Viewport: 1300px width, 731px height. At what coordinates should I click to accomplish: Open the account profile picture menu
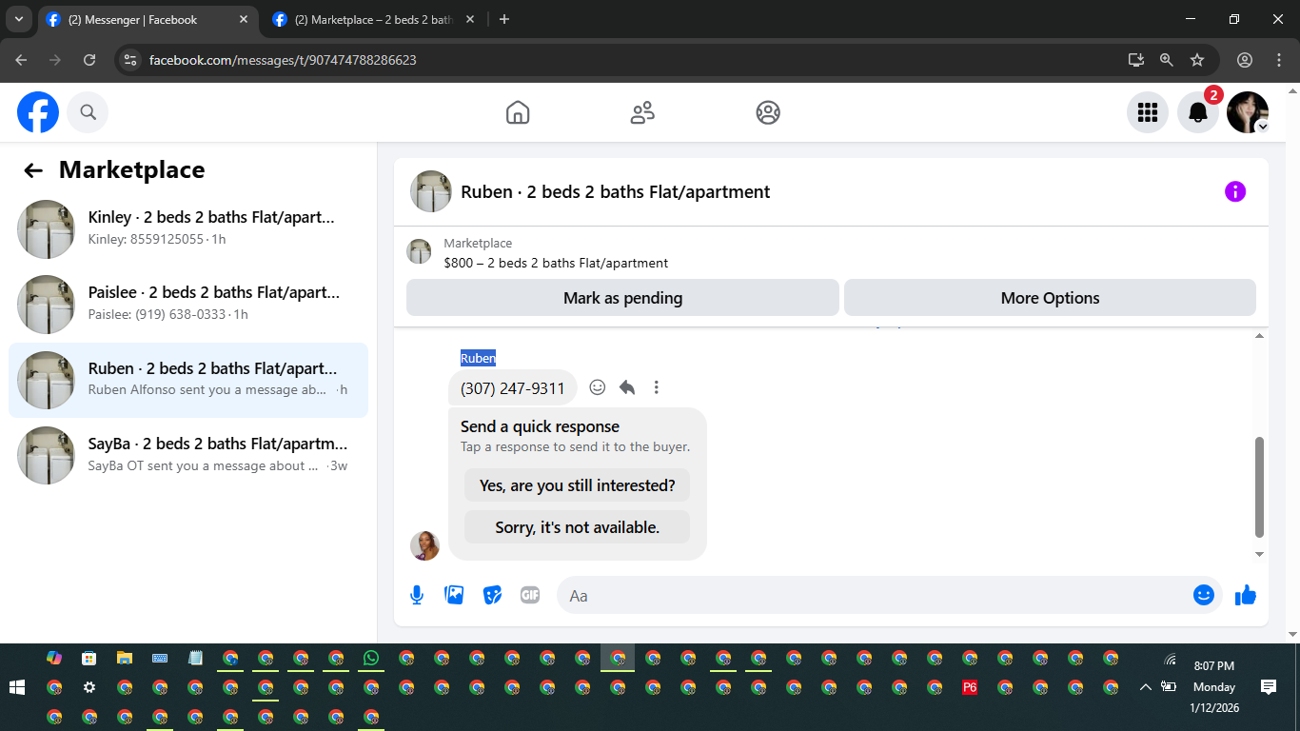(x=1248, y=112)
